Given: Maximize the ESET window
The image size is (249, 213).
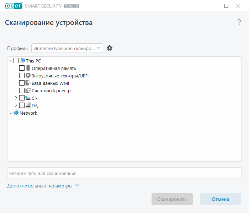Looking at the screenshot, I should [x=226, y=6].
